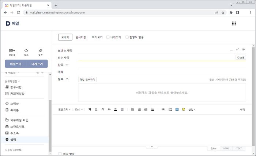Click the file drop area for attachments
Image resolution: width=256 pixels, height=156 pixels.
pyautogui.click(x=162, y=92)
